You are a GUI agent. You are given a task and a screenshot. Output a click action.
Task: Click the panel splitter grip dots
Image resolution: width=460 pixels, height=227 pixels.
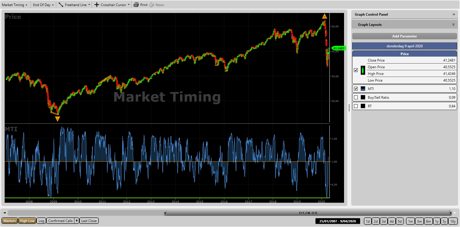[349, 108]
